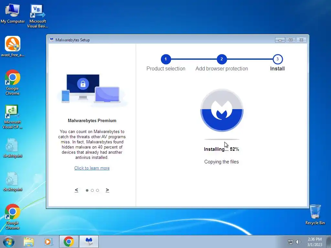This screenshot has height=248, width=331.
Task: Select the desktop.ini file below Microsoft Visual C#
Action: click(13, 148)
